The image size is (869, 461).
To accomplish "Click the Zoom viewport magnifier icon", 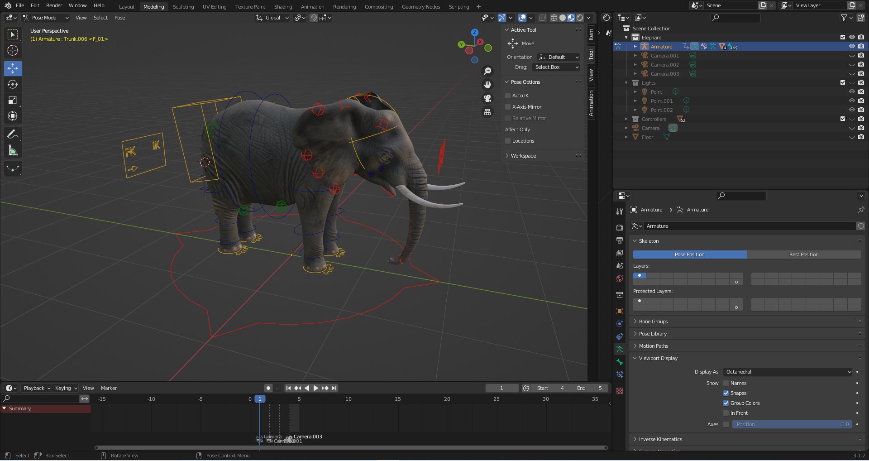I will coord(487,71).
